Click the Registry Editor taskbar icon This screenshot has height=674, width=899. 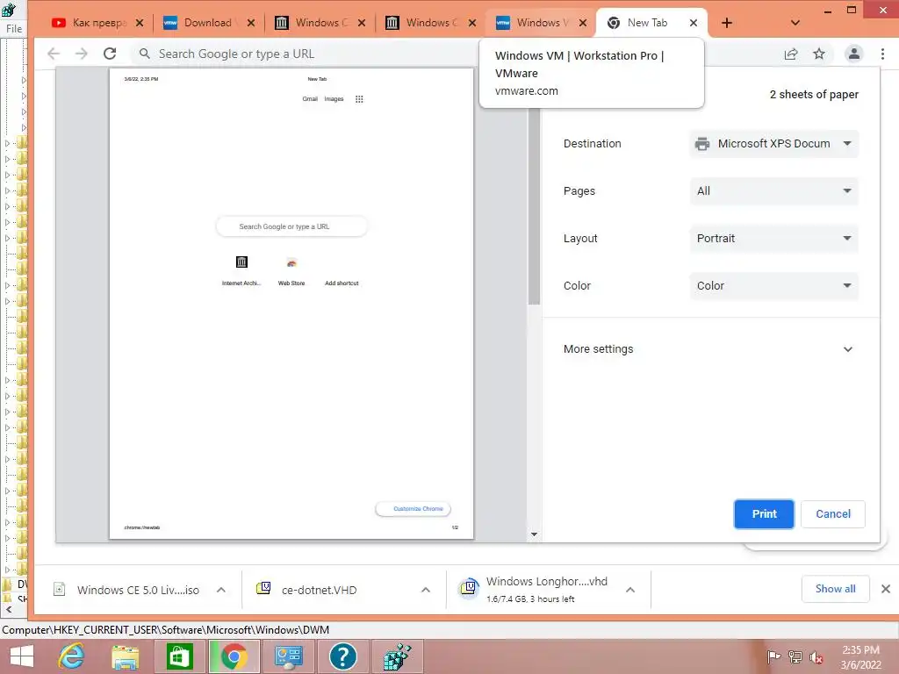pyautogui.click(x=398, y=656)
